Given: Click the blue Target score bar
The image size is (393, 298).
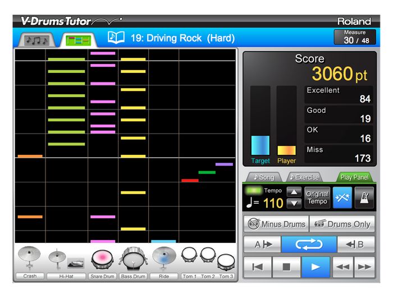Looking at the screenshot, I should point(261,145).
